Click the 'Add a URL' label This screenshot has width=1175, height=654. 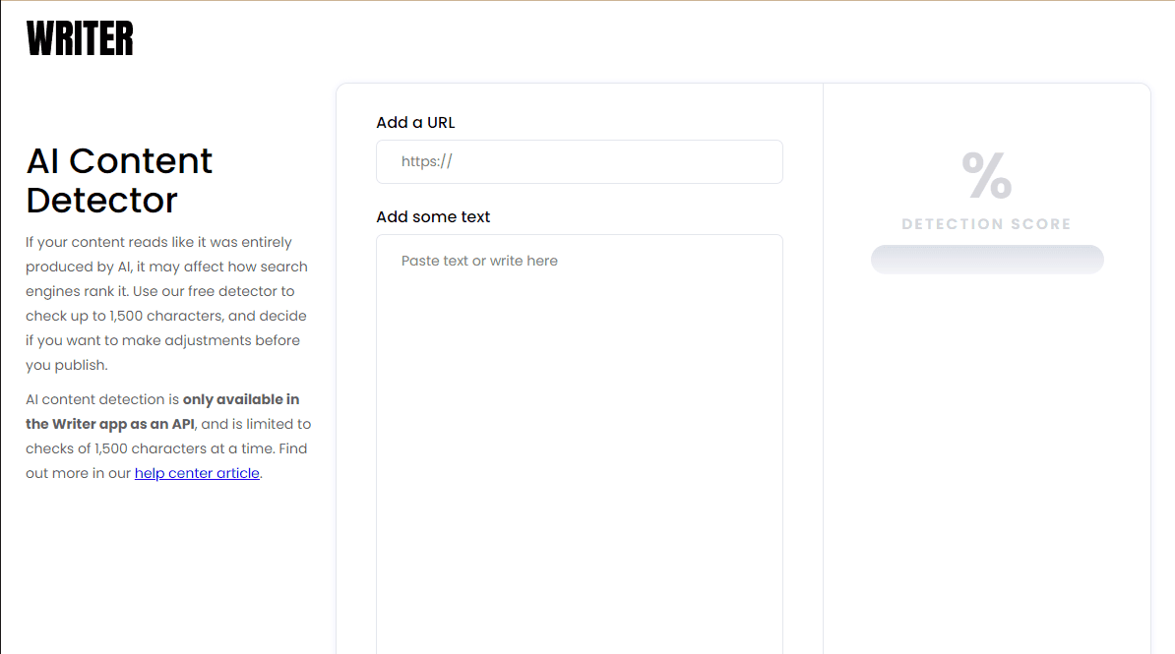tap(415, 123)
